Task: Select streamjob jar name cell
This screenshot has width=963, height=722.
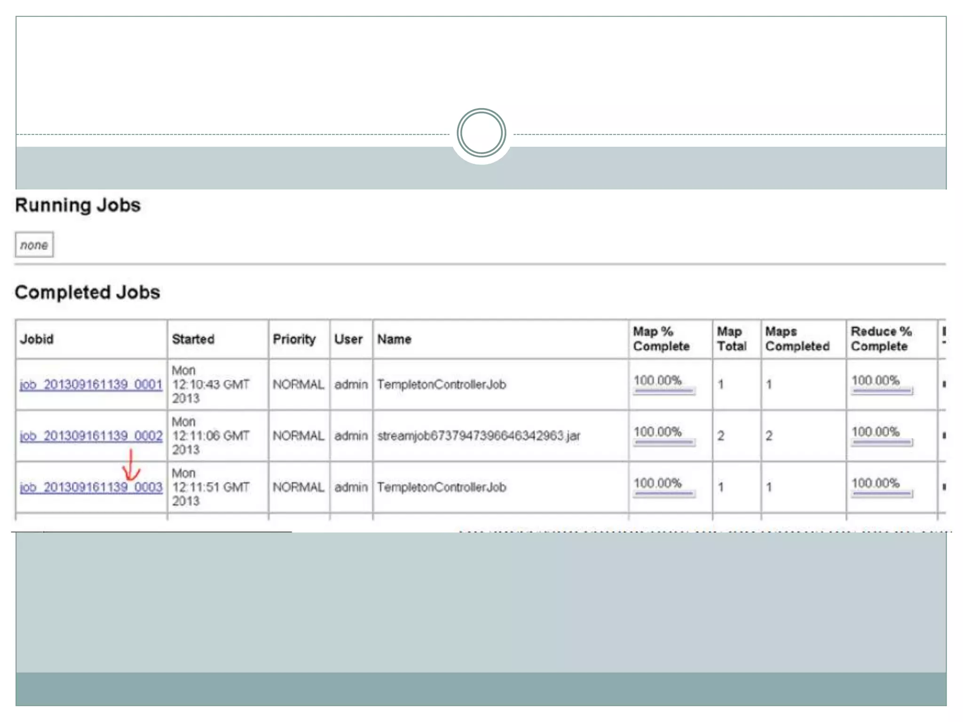Action: click(478, 436)
